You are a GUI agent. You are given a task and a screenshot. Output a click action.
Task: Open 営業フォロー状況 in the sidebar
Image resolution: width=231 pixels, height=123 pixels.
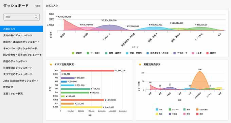(13, 94)
